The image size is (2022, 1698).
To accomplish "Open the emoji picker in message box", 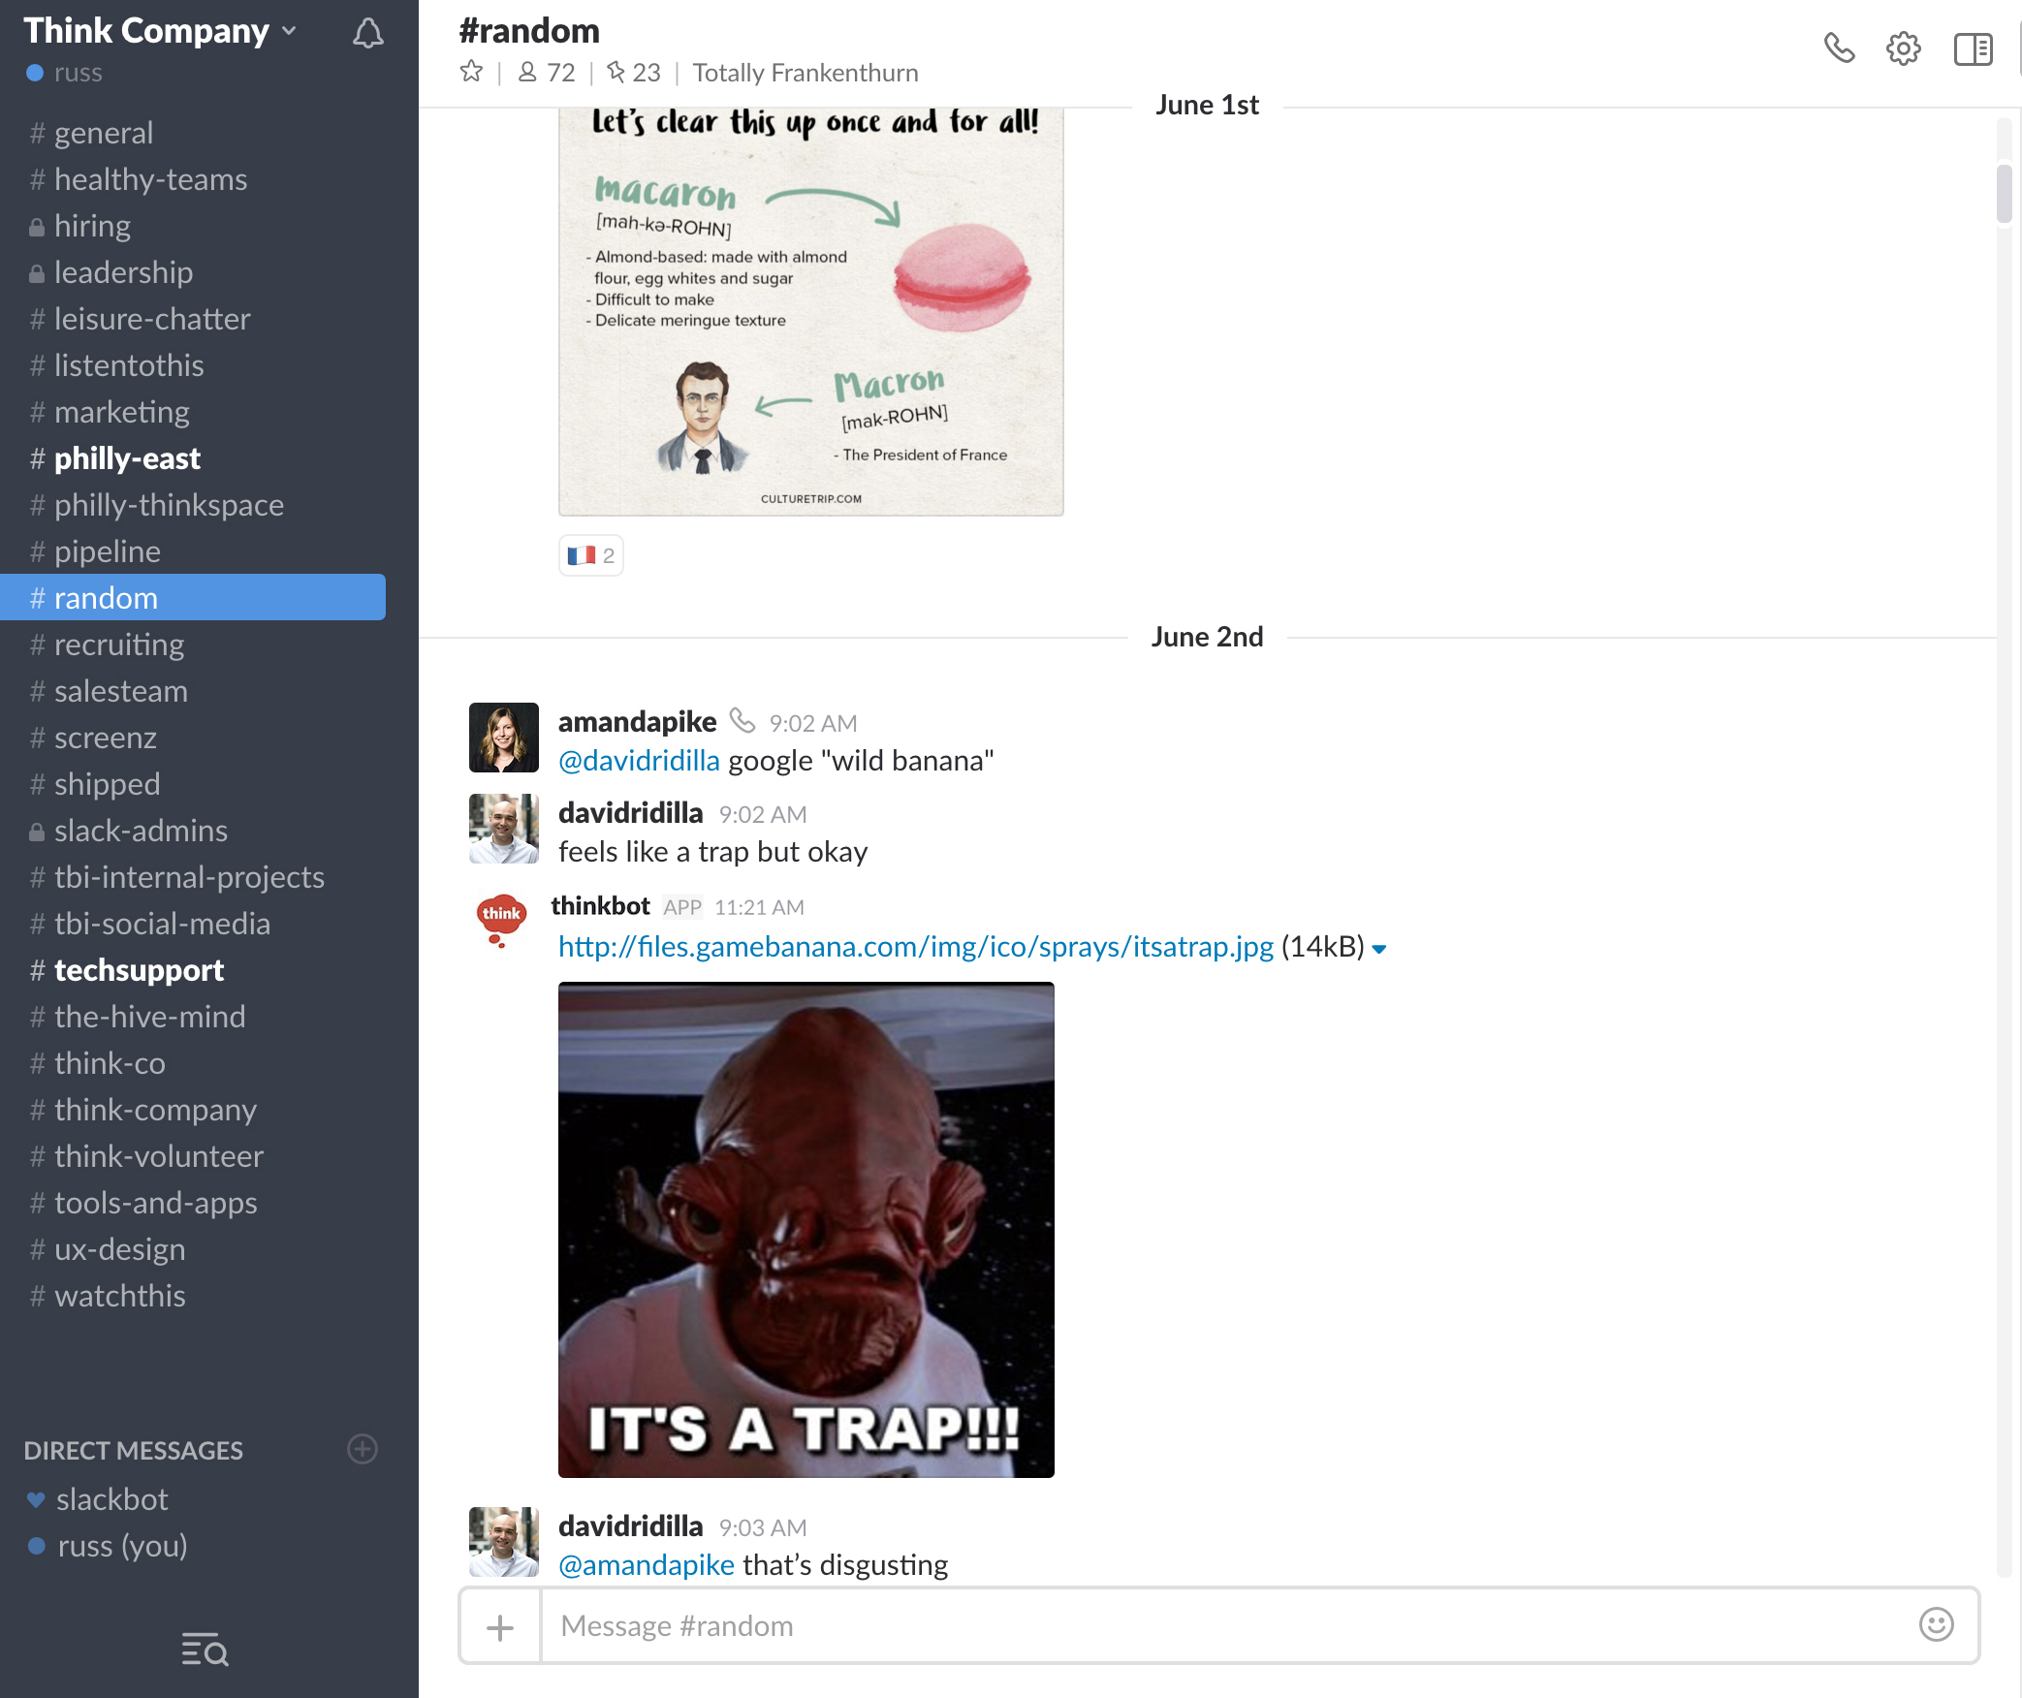I will (x=1937, y=1624).
